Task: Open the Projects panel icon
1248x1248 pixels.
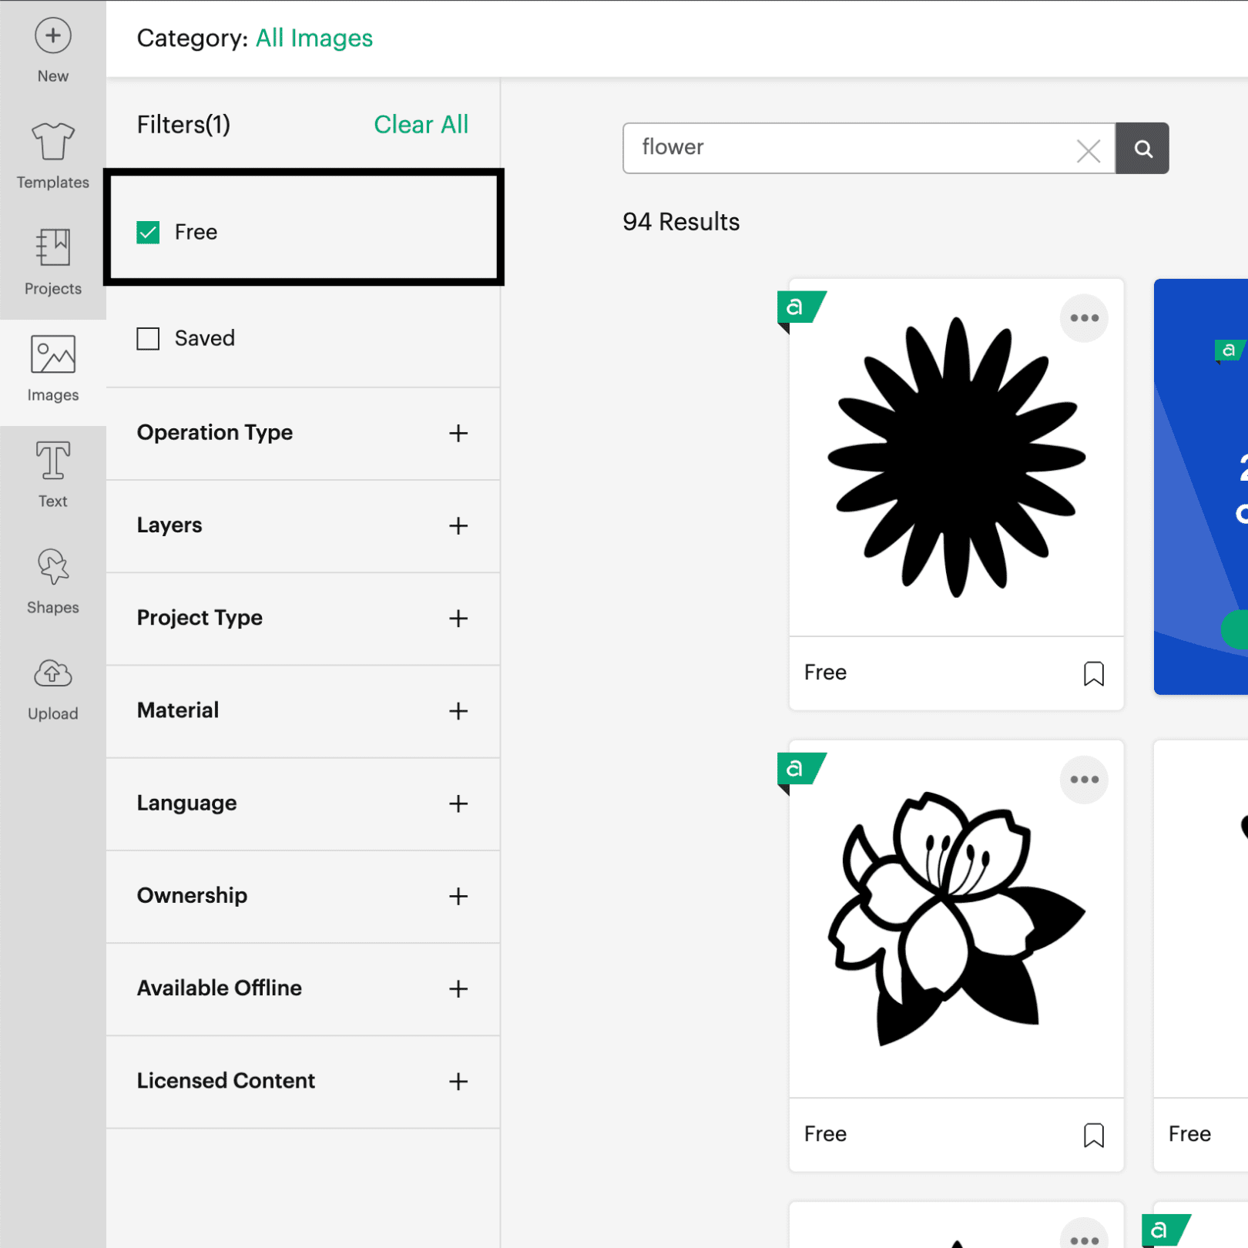Action: click(52, 248)
